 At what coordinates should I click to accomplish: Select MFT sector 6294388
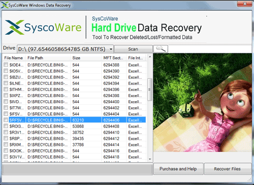coord(111,65)
